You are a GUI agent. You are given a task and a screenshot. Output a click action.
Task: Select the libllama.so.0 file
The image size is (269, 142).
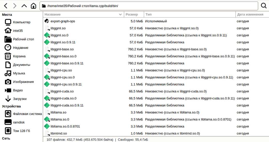pos(60,119)
